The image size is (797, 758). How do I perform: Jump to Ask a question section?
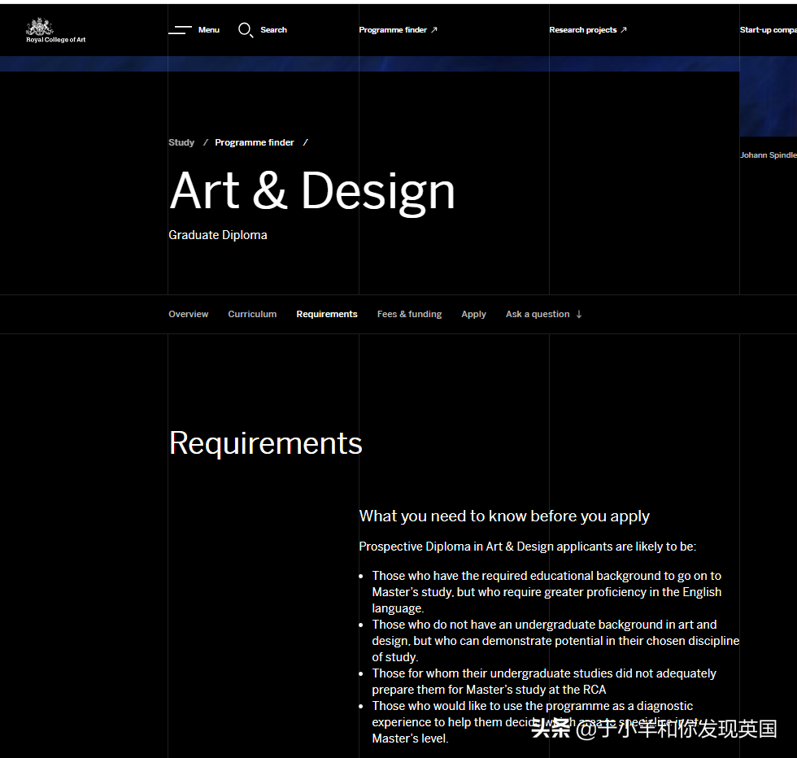pyautogui.click(x=538, y=314)
